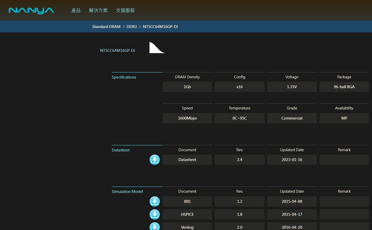Click the IBIS document cell

(x=187, y=202)
